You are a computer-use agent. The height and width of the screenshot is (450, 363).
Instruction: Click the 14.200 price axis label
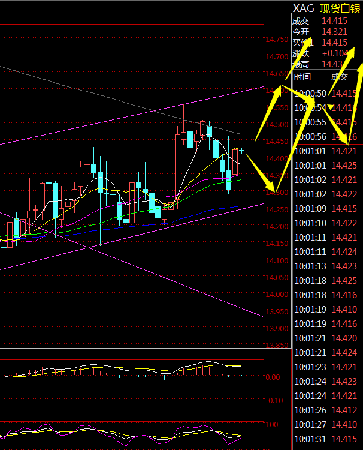pos(277,227)
